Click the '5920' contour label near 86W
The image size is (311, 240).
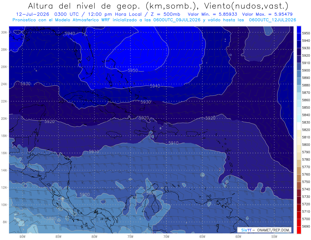point(50,121)
